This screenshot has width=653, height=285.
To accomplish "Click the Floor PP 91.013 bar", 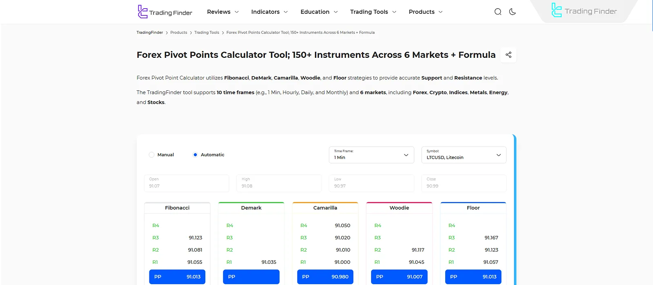I will 473,277.
